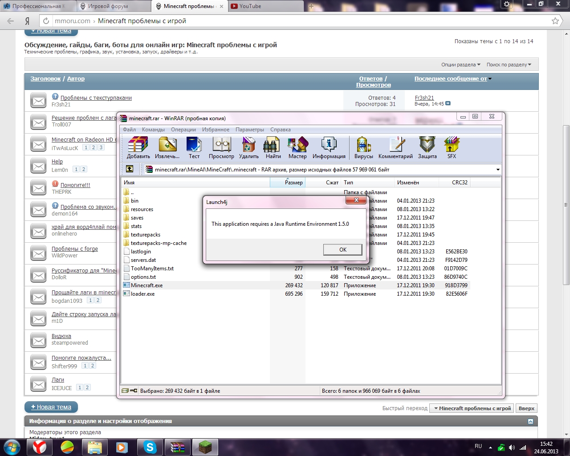Click the Windows Start button

pos(12,447)
